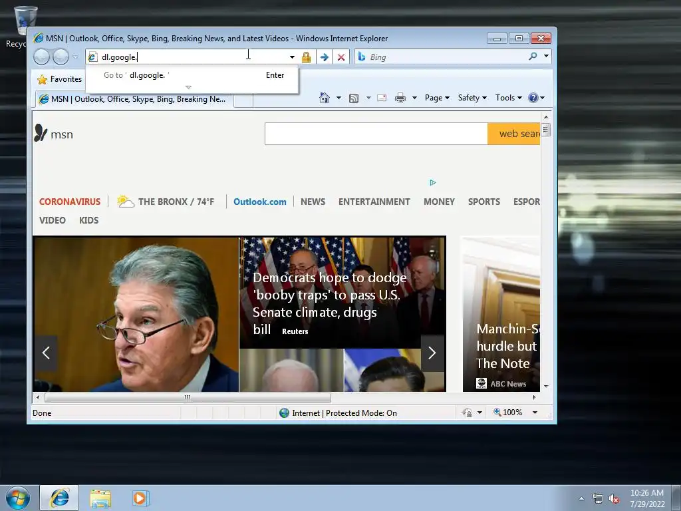This screenshot has width=681, height=511.
Task: Click the carousel previous arrow
Action: [46, 353]
